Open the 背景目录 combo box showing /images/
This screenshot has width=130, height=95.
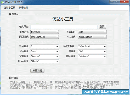tap(44, 56)
